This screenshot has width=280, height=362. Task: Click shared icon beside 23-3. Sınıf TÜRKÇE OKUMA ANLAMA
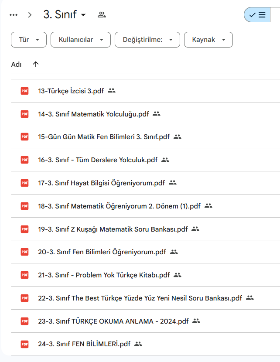click(196, 321)
